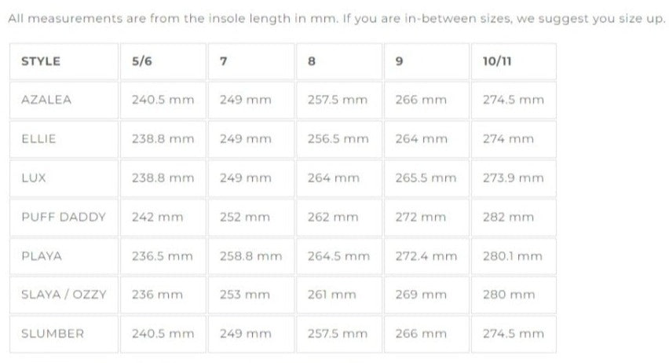
Task: Click the 280.1 mm Playa measurement
Action: 513,256
